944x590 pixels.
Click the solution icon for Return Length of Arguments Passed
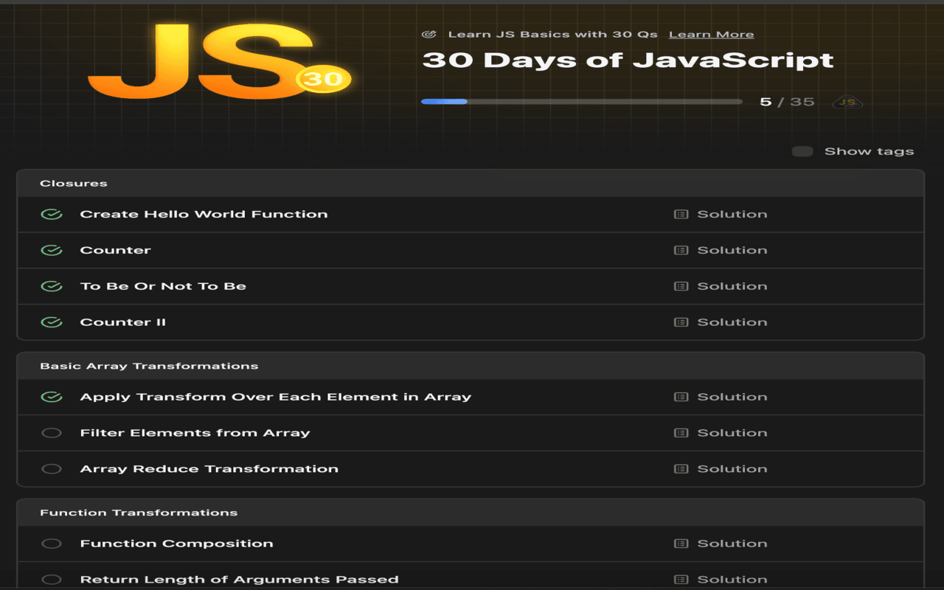681,580
